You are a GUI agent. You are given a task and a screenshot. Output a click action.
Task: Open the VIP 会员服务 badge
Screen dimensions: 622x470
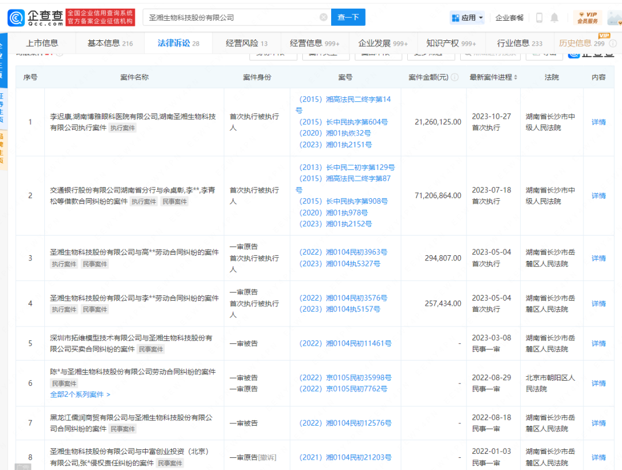pos(587,18)
